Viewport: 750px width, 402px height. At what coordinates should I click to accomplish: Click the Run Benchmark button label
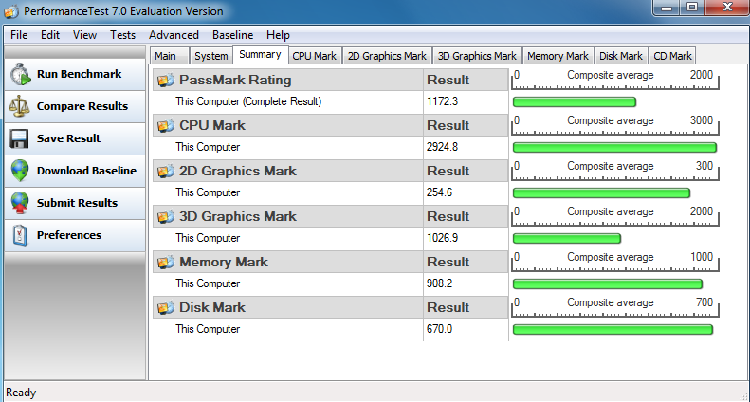(79, 74)
